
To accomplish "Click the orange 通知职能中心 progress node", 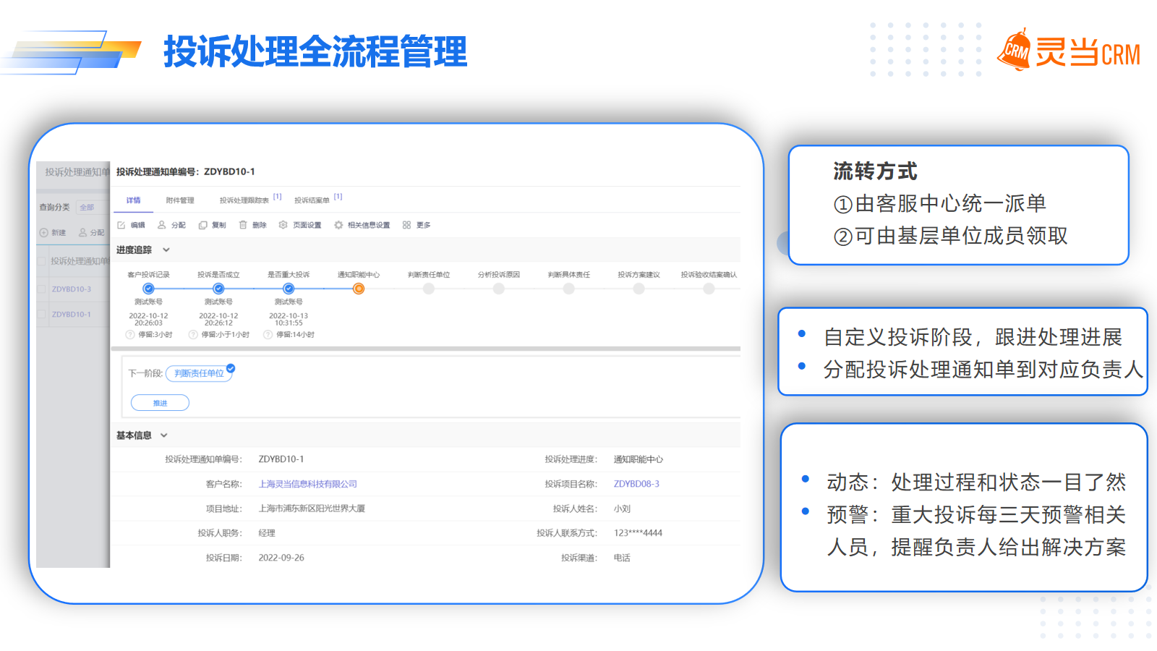I will [359, 289].
